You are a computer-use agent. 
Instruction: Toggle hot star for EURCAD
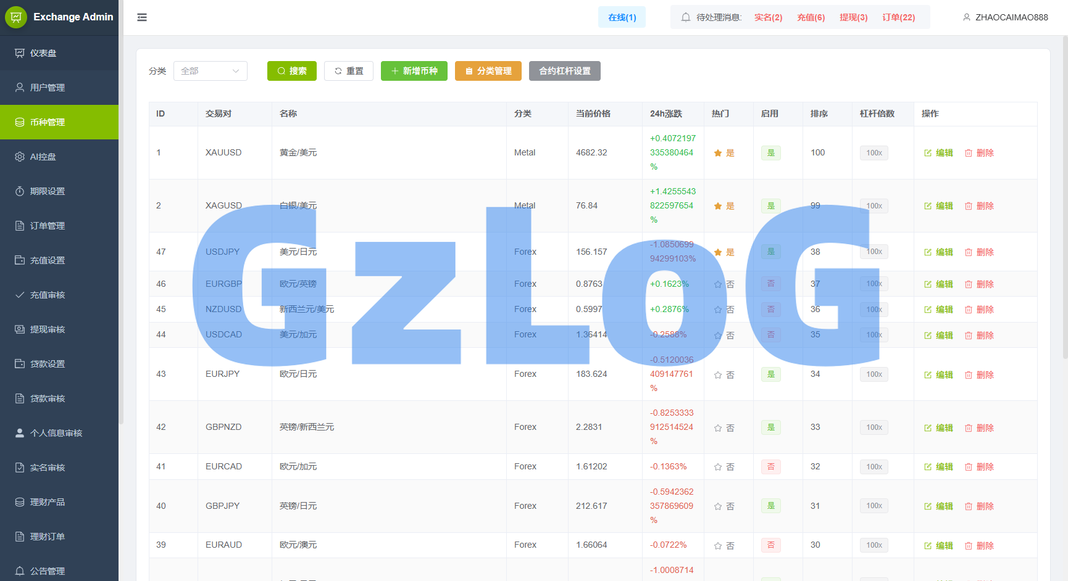(x=718, y=467)
